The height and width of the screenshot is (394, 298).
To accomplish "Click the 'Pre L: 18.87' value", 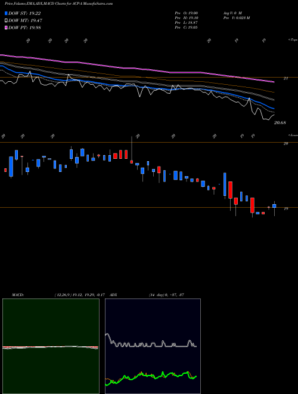I will click(x=186, y=23).
